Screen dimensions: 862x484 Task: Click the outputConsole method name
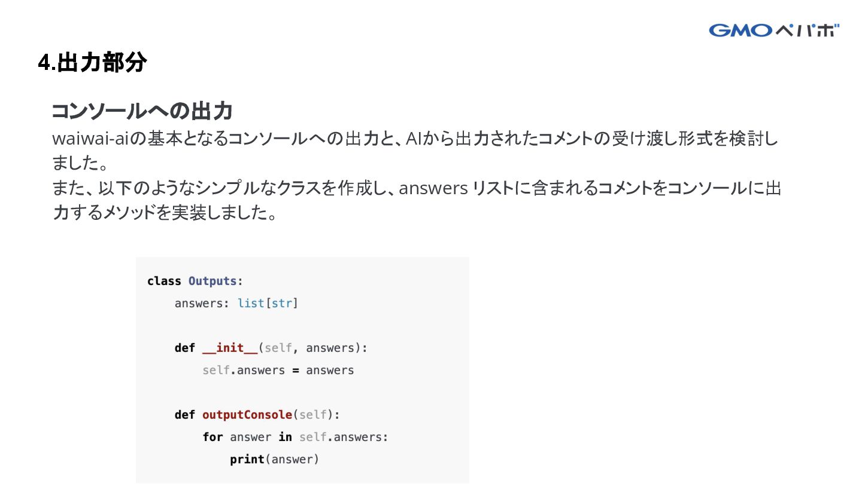point(247,415)
